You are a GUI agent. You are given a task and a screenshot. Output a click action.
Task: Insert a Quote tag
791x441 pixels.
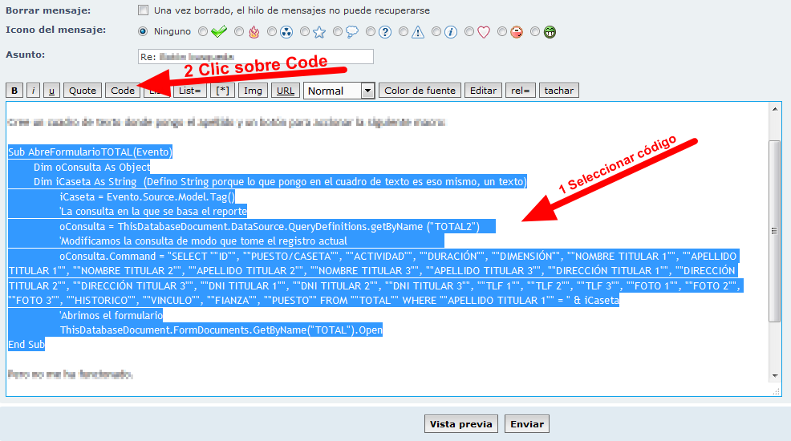coord(83,91)
